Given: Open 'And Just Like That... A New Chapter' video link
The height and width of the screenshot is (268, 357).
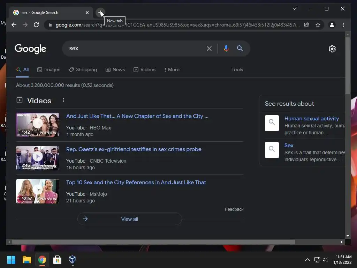Looking at the screenshot, I should pyautogui.click(x=137, y=116).
